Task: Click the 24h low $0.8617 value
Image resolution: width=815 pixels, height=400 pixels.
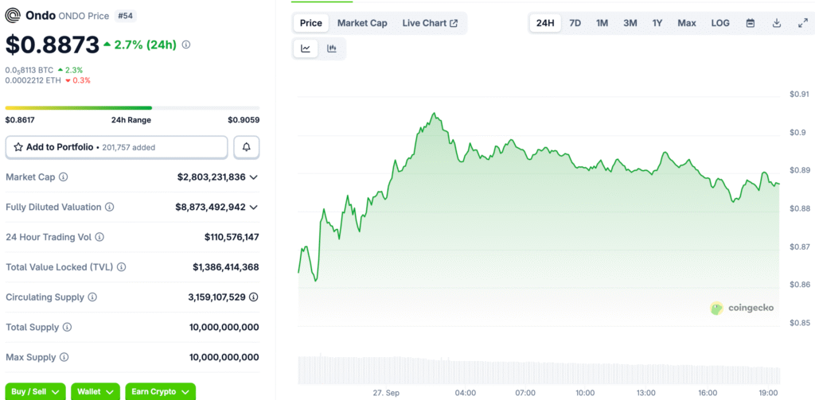Action: 20,120
